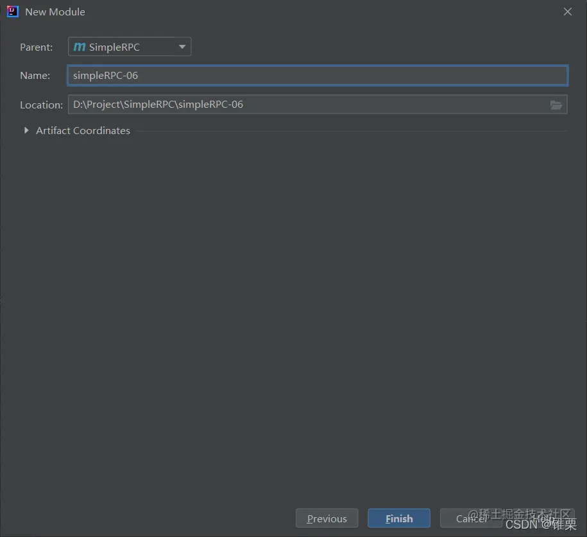587x537 pixels.
Task: Open the Parent module dropdown
Action: [130, 47]
